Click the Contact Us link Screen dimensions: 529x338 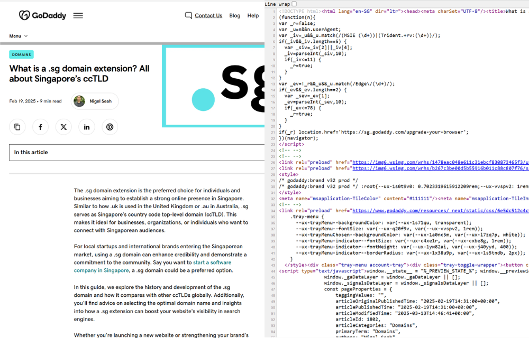[x=208, y=15]
